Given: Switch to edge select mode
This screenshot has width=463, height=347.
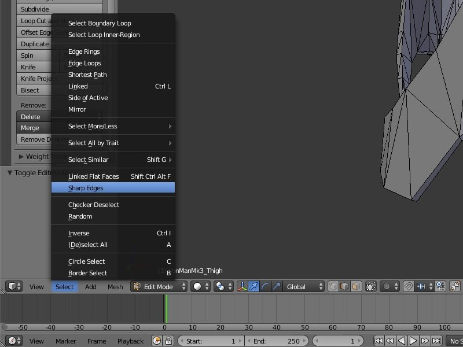Looking at the screenshot, I should [x=344, y=286].
